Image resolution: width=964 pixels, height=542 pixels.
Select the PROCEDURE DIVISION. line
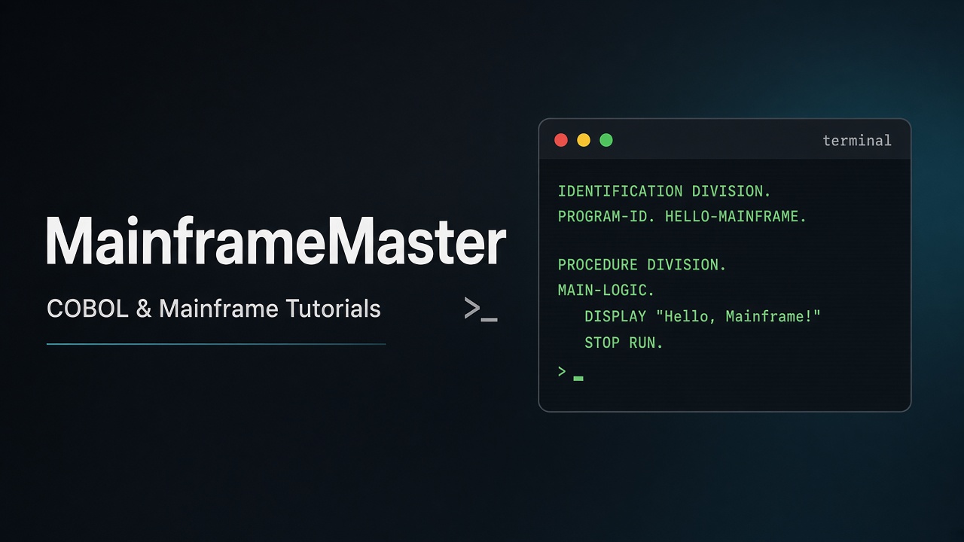point(642,265)
